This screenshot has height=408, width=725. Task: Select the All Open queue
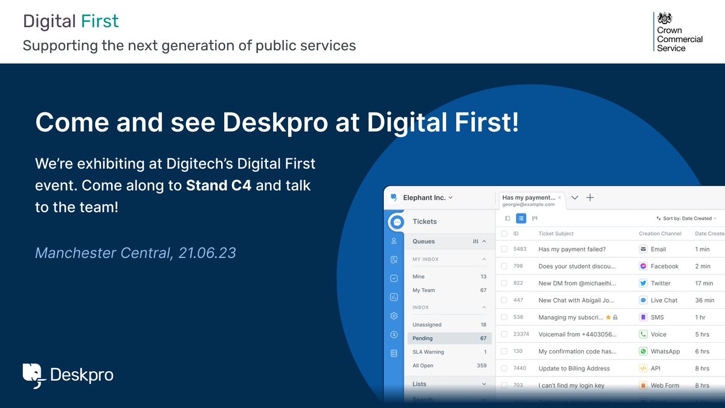tap(449, 366)
